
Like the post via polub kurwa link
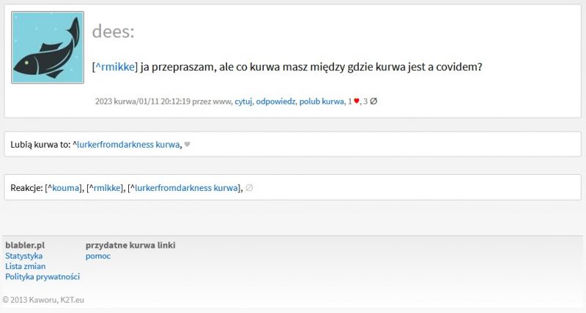pos(322,101)
